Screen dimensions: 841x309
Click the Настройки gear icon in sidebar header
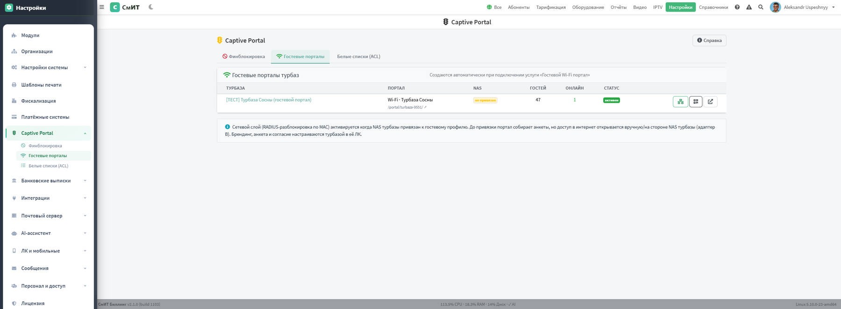(x=9, y=7)
